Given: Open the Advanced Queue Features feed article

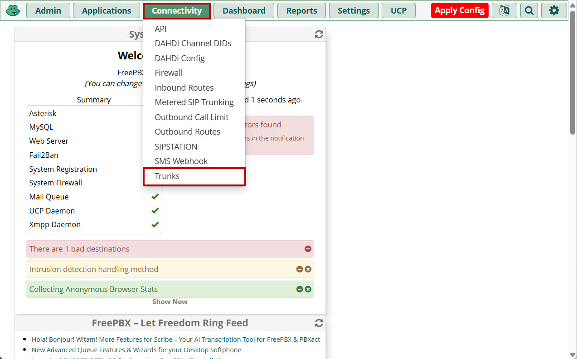Looking at the screenshot, I should [x=136, y=350].
